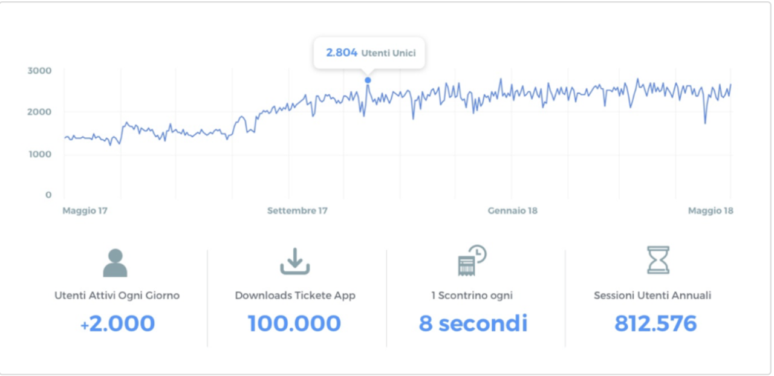Image resolution: width=774 pixels, height=376 pixels.
Task: Click the receipt with clock icon
Action: coord(472,261)
